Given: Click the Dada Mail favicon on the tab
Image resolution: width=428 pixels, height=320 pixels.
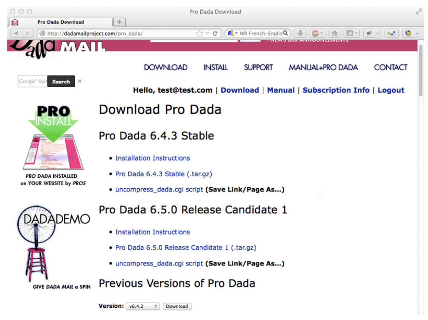Looking at the screenshot, I should (15, 22).
